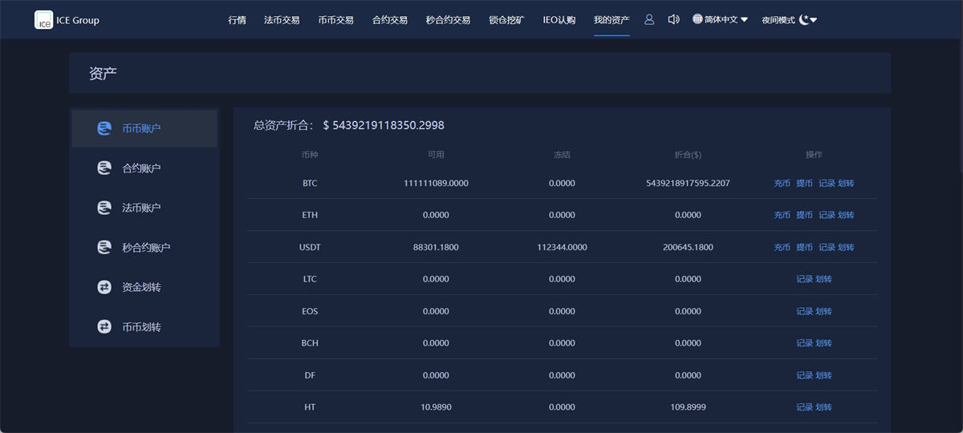Select the 秒合约账户 sidebar icon
The width and height of the screenshot is (963, 433).
[x=104, y=248]
